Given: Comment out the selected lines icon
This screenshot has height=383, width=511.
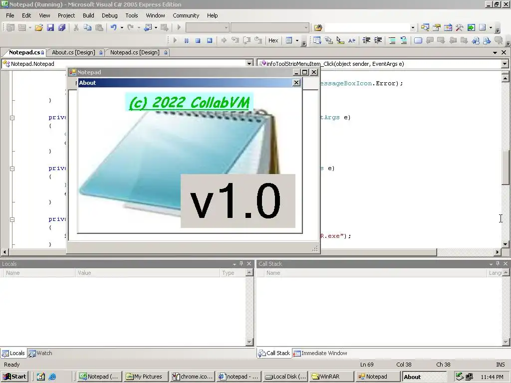Looking at the screenshot, I should 392,40.
